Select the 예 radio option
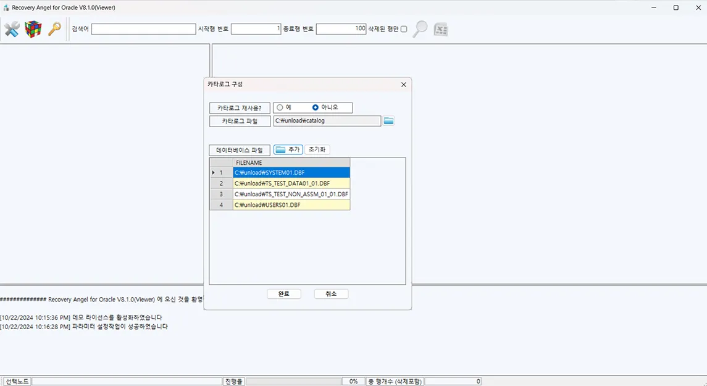This screenshot has width=707, height=386. 280,107
